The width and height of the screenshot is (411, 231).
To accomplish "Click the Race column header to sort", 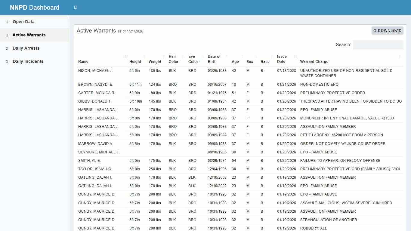I will point(264,61).
